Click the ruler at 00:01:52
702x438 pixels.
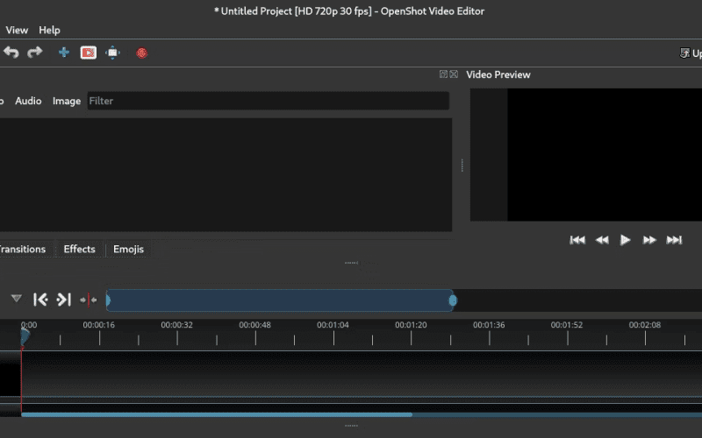(x=567, y=325)
